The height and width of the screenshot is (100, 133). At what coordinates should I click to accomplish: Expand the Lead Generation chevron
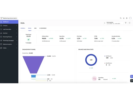16,29
